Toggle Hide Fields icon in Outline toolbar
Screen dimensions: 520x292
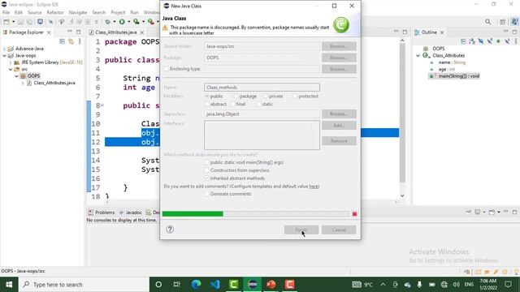(480, 41)
